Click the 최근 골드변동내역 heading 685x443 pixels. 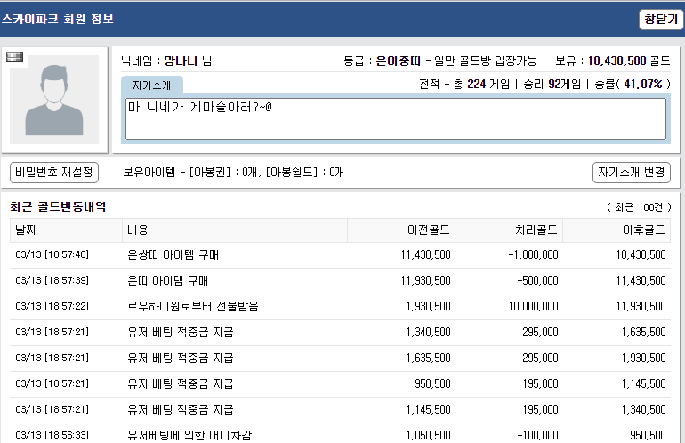(x=58, y=206)
